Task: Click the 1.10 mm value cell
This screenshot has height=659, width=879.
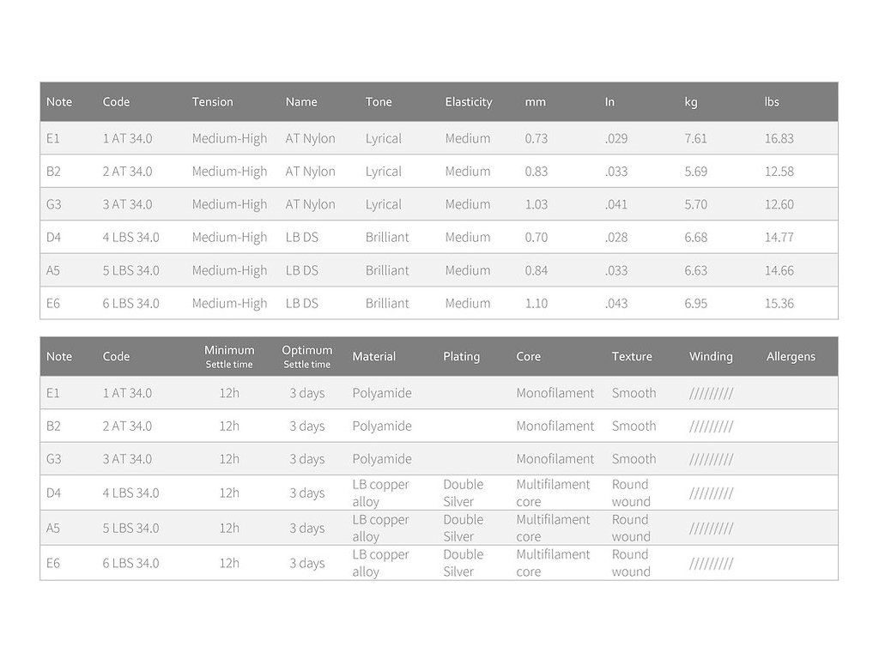Action: (536, 303)
